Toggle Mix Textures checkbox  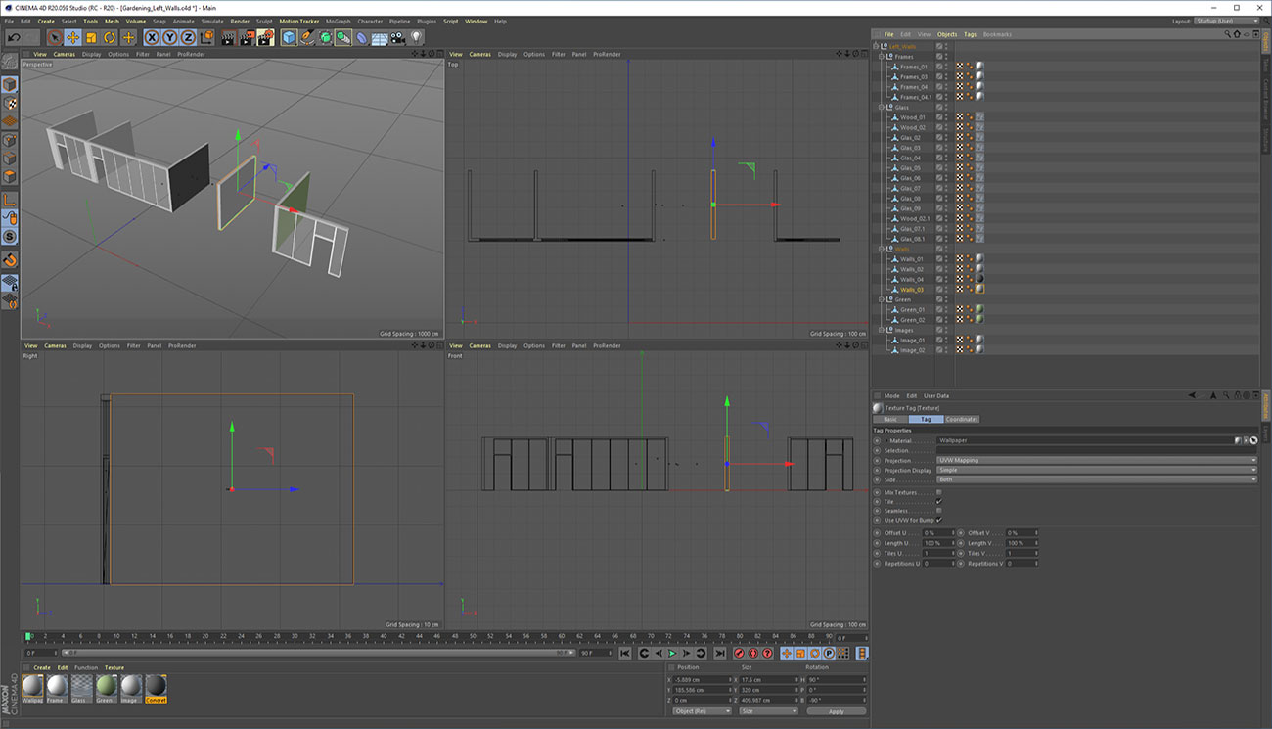[x=939, y=492]
